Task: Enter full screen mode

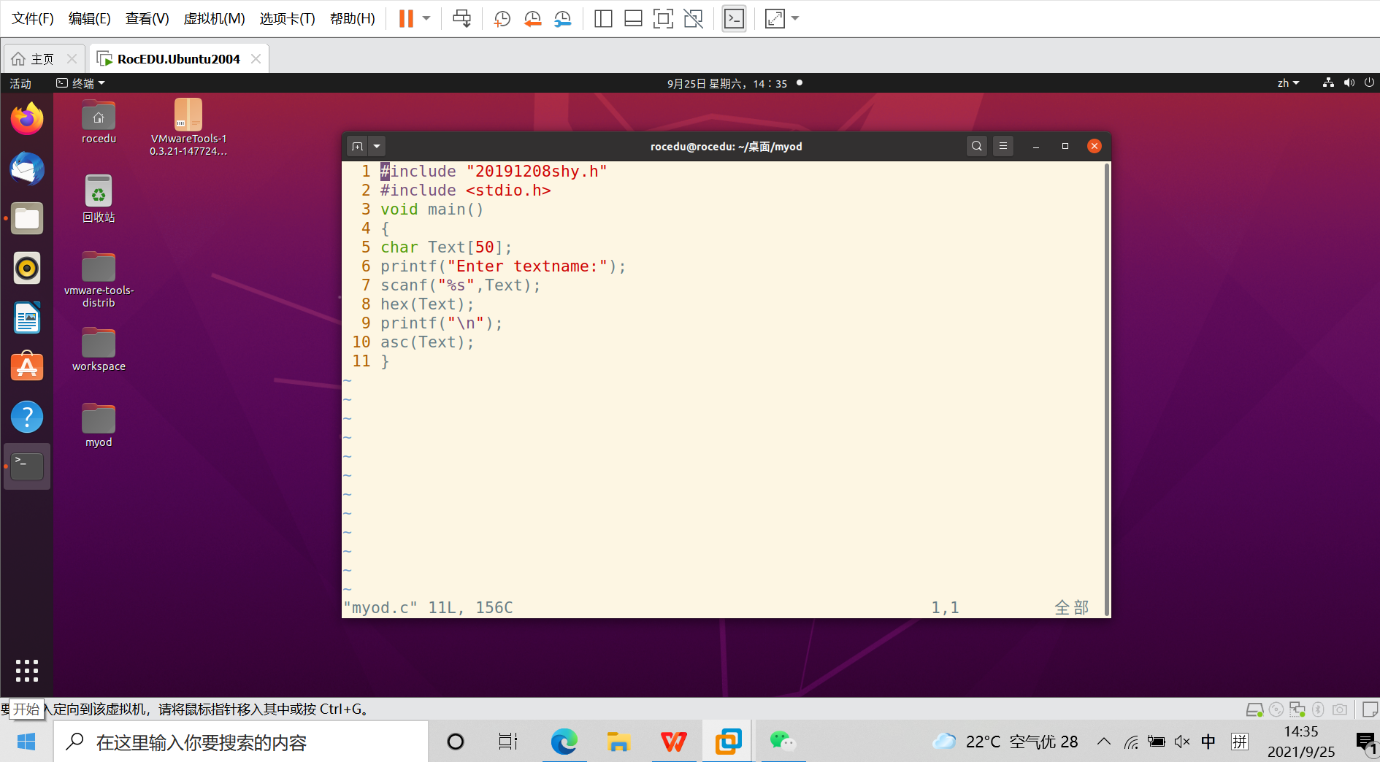Action: tap(663, 18)
